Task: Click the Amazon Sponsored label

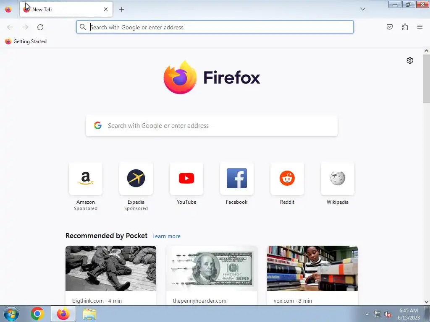Action: click(86, 208)
